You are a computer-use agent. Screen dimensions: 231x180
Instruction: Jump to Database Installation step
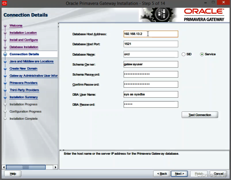click(x=24, y=47)
